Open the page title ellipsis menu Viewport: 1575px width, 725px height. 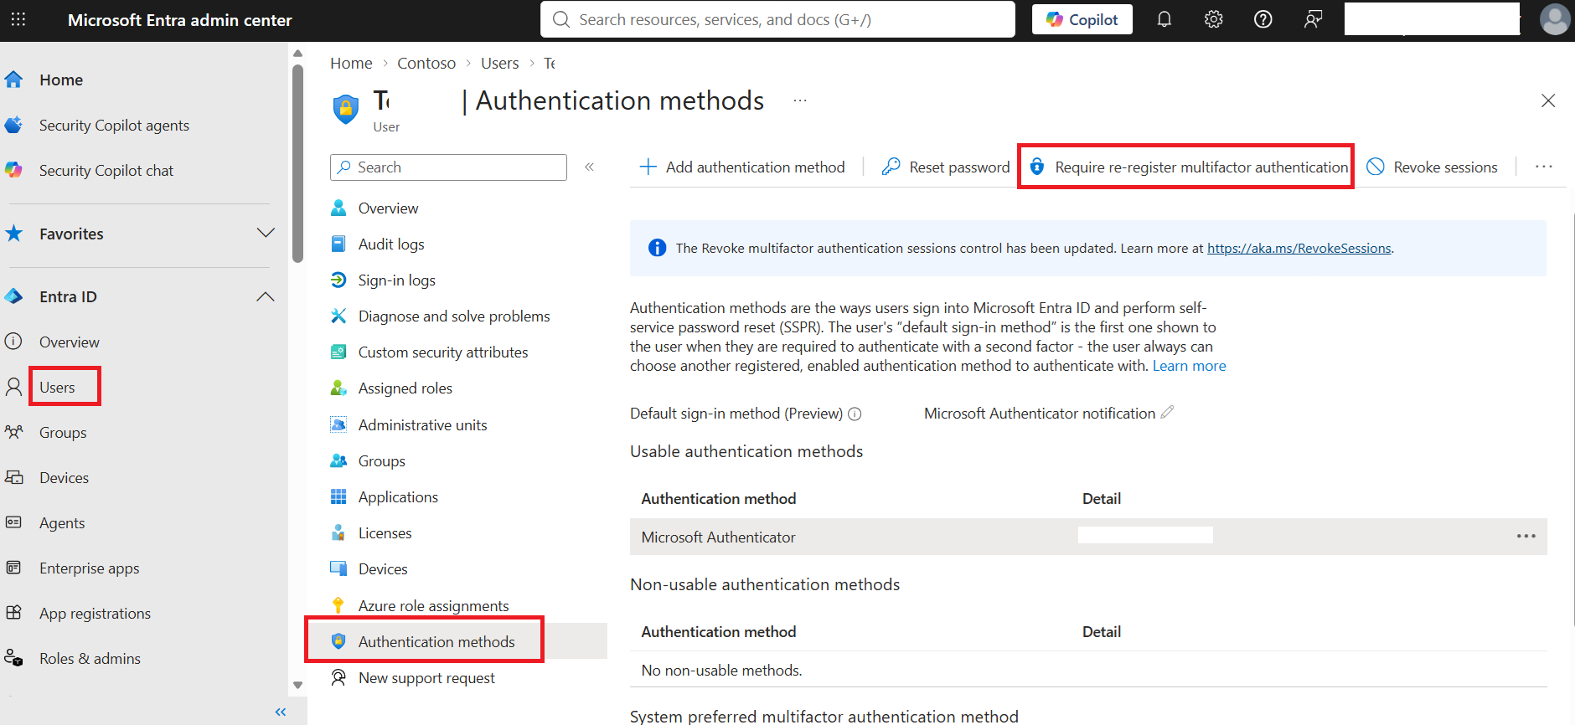[800, 100]
